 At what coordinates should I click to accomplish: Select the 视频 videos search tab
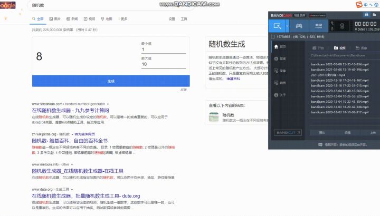tap(89, 19)
